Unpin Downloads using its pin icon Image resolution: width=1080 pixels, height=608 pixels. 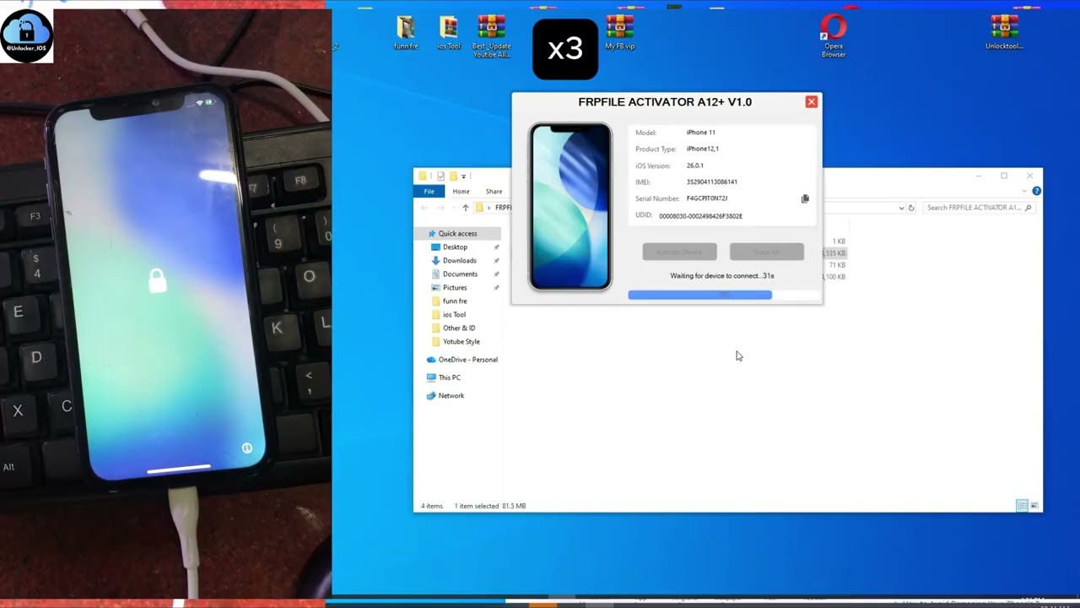(496, 261)
